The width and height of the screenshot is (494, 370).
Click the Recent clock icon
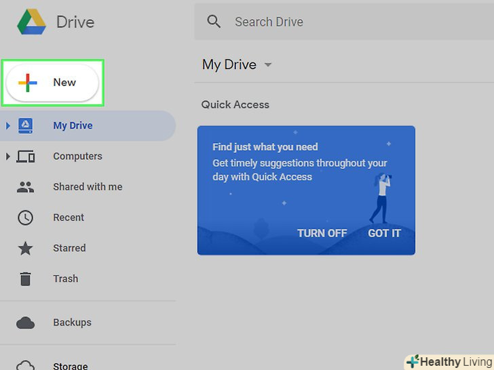(x=25, y=218)
